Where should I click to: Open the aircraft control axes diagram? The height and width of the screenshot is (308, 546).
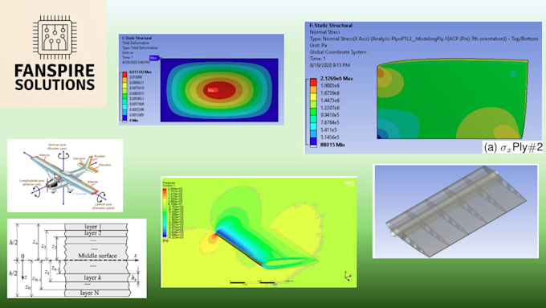click(65, 175)
